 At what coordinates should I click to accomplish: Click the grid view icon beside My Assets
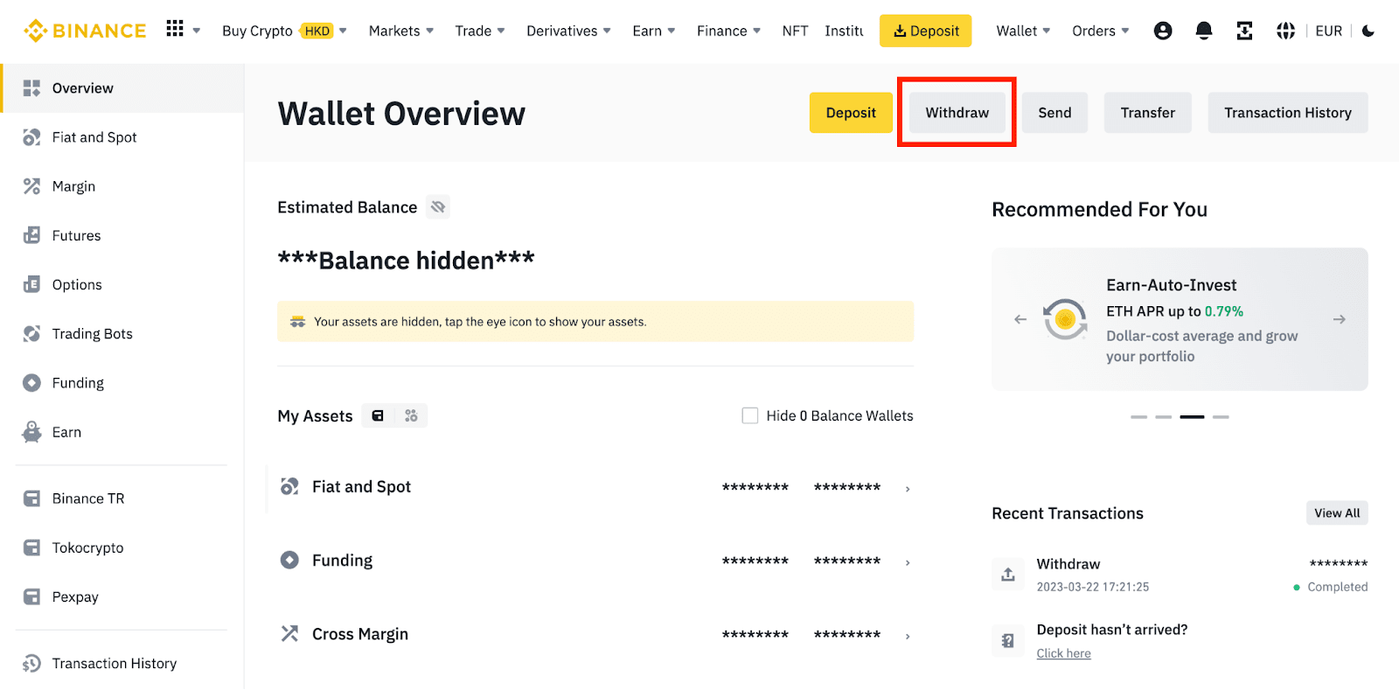[411, 416]
